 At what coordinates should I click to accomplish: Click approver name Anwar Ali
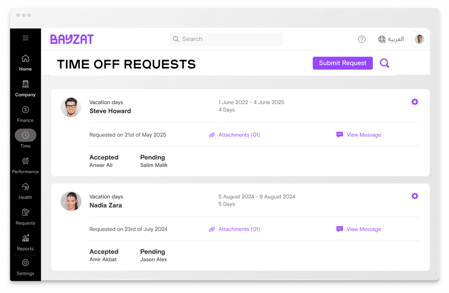coord(101,165)
